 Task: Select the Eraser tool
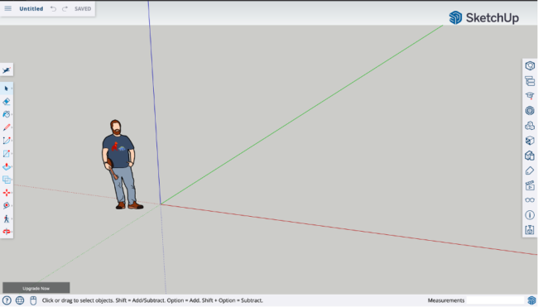(x=6, y=102)
